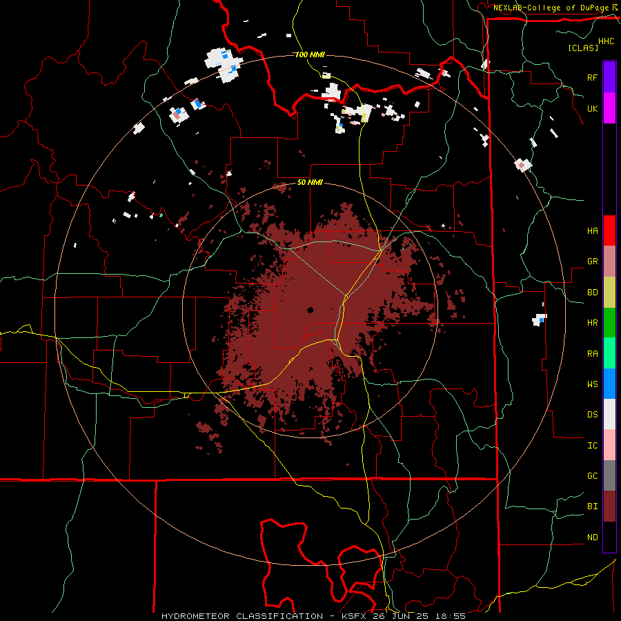
Task: Click the blue WS legend swatch
Action: pos(609,384)
